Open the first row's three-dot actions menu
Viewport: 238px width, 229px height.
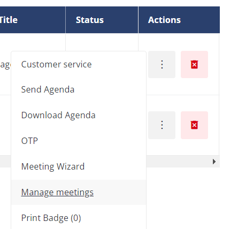pos(162,65)
